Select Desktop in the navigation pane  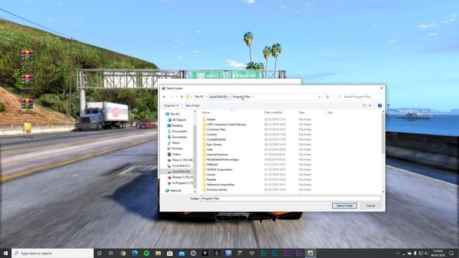click(175, 125)
